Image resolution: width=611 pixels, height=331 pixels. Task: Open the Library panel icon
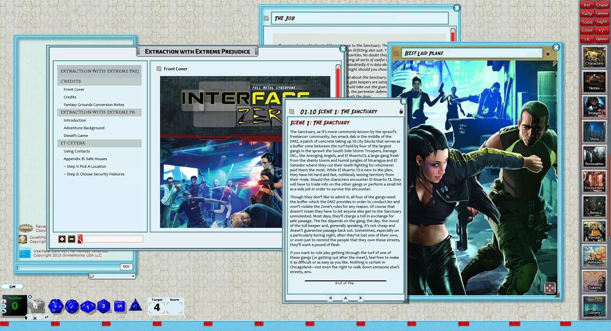click(x=594, y=306)
